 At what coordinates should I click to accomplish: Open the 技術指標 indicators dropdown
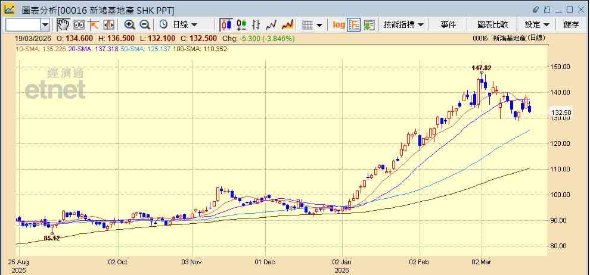[403, 25]
